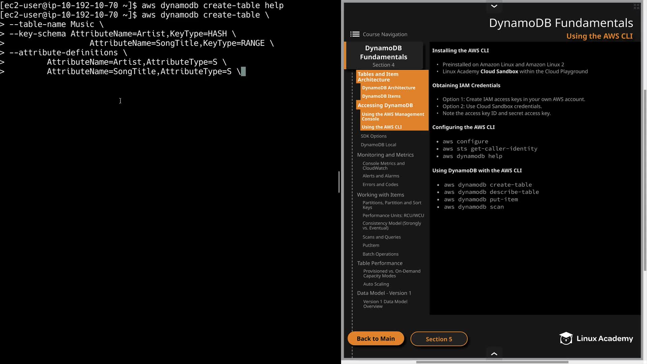This screenshot has width=647, height=364.
Task: Select the Auto Scaling lesson
Action: (x=376, y=284)
